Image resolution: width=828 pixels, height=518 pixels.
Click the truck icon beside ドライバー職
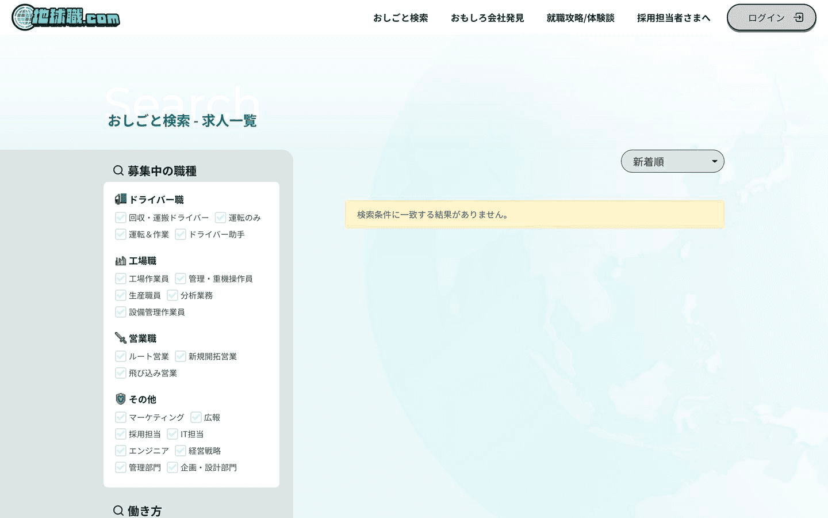(x=121, y=199)
